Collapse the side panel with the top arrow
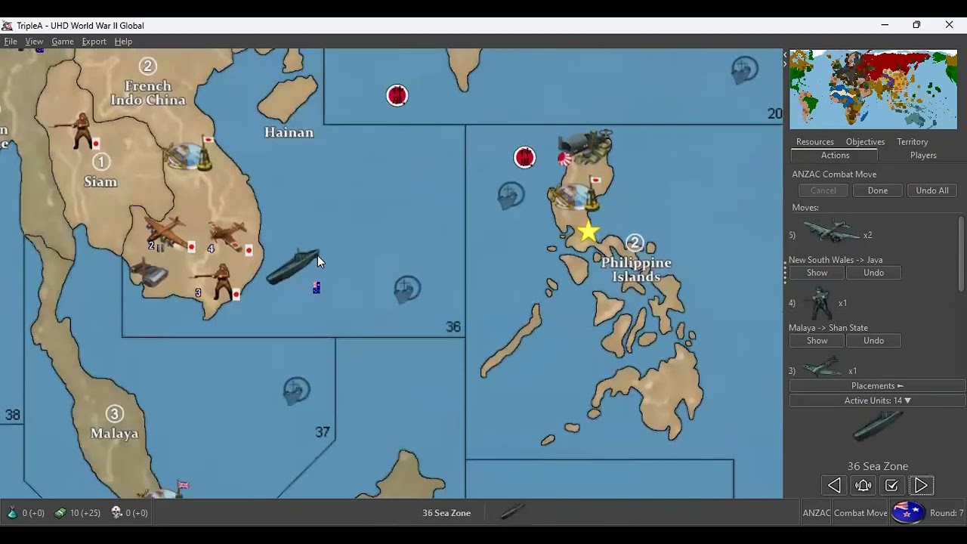This screenshot has height=544, width=967. (784, 57)
